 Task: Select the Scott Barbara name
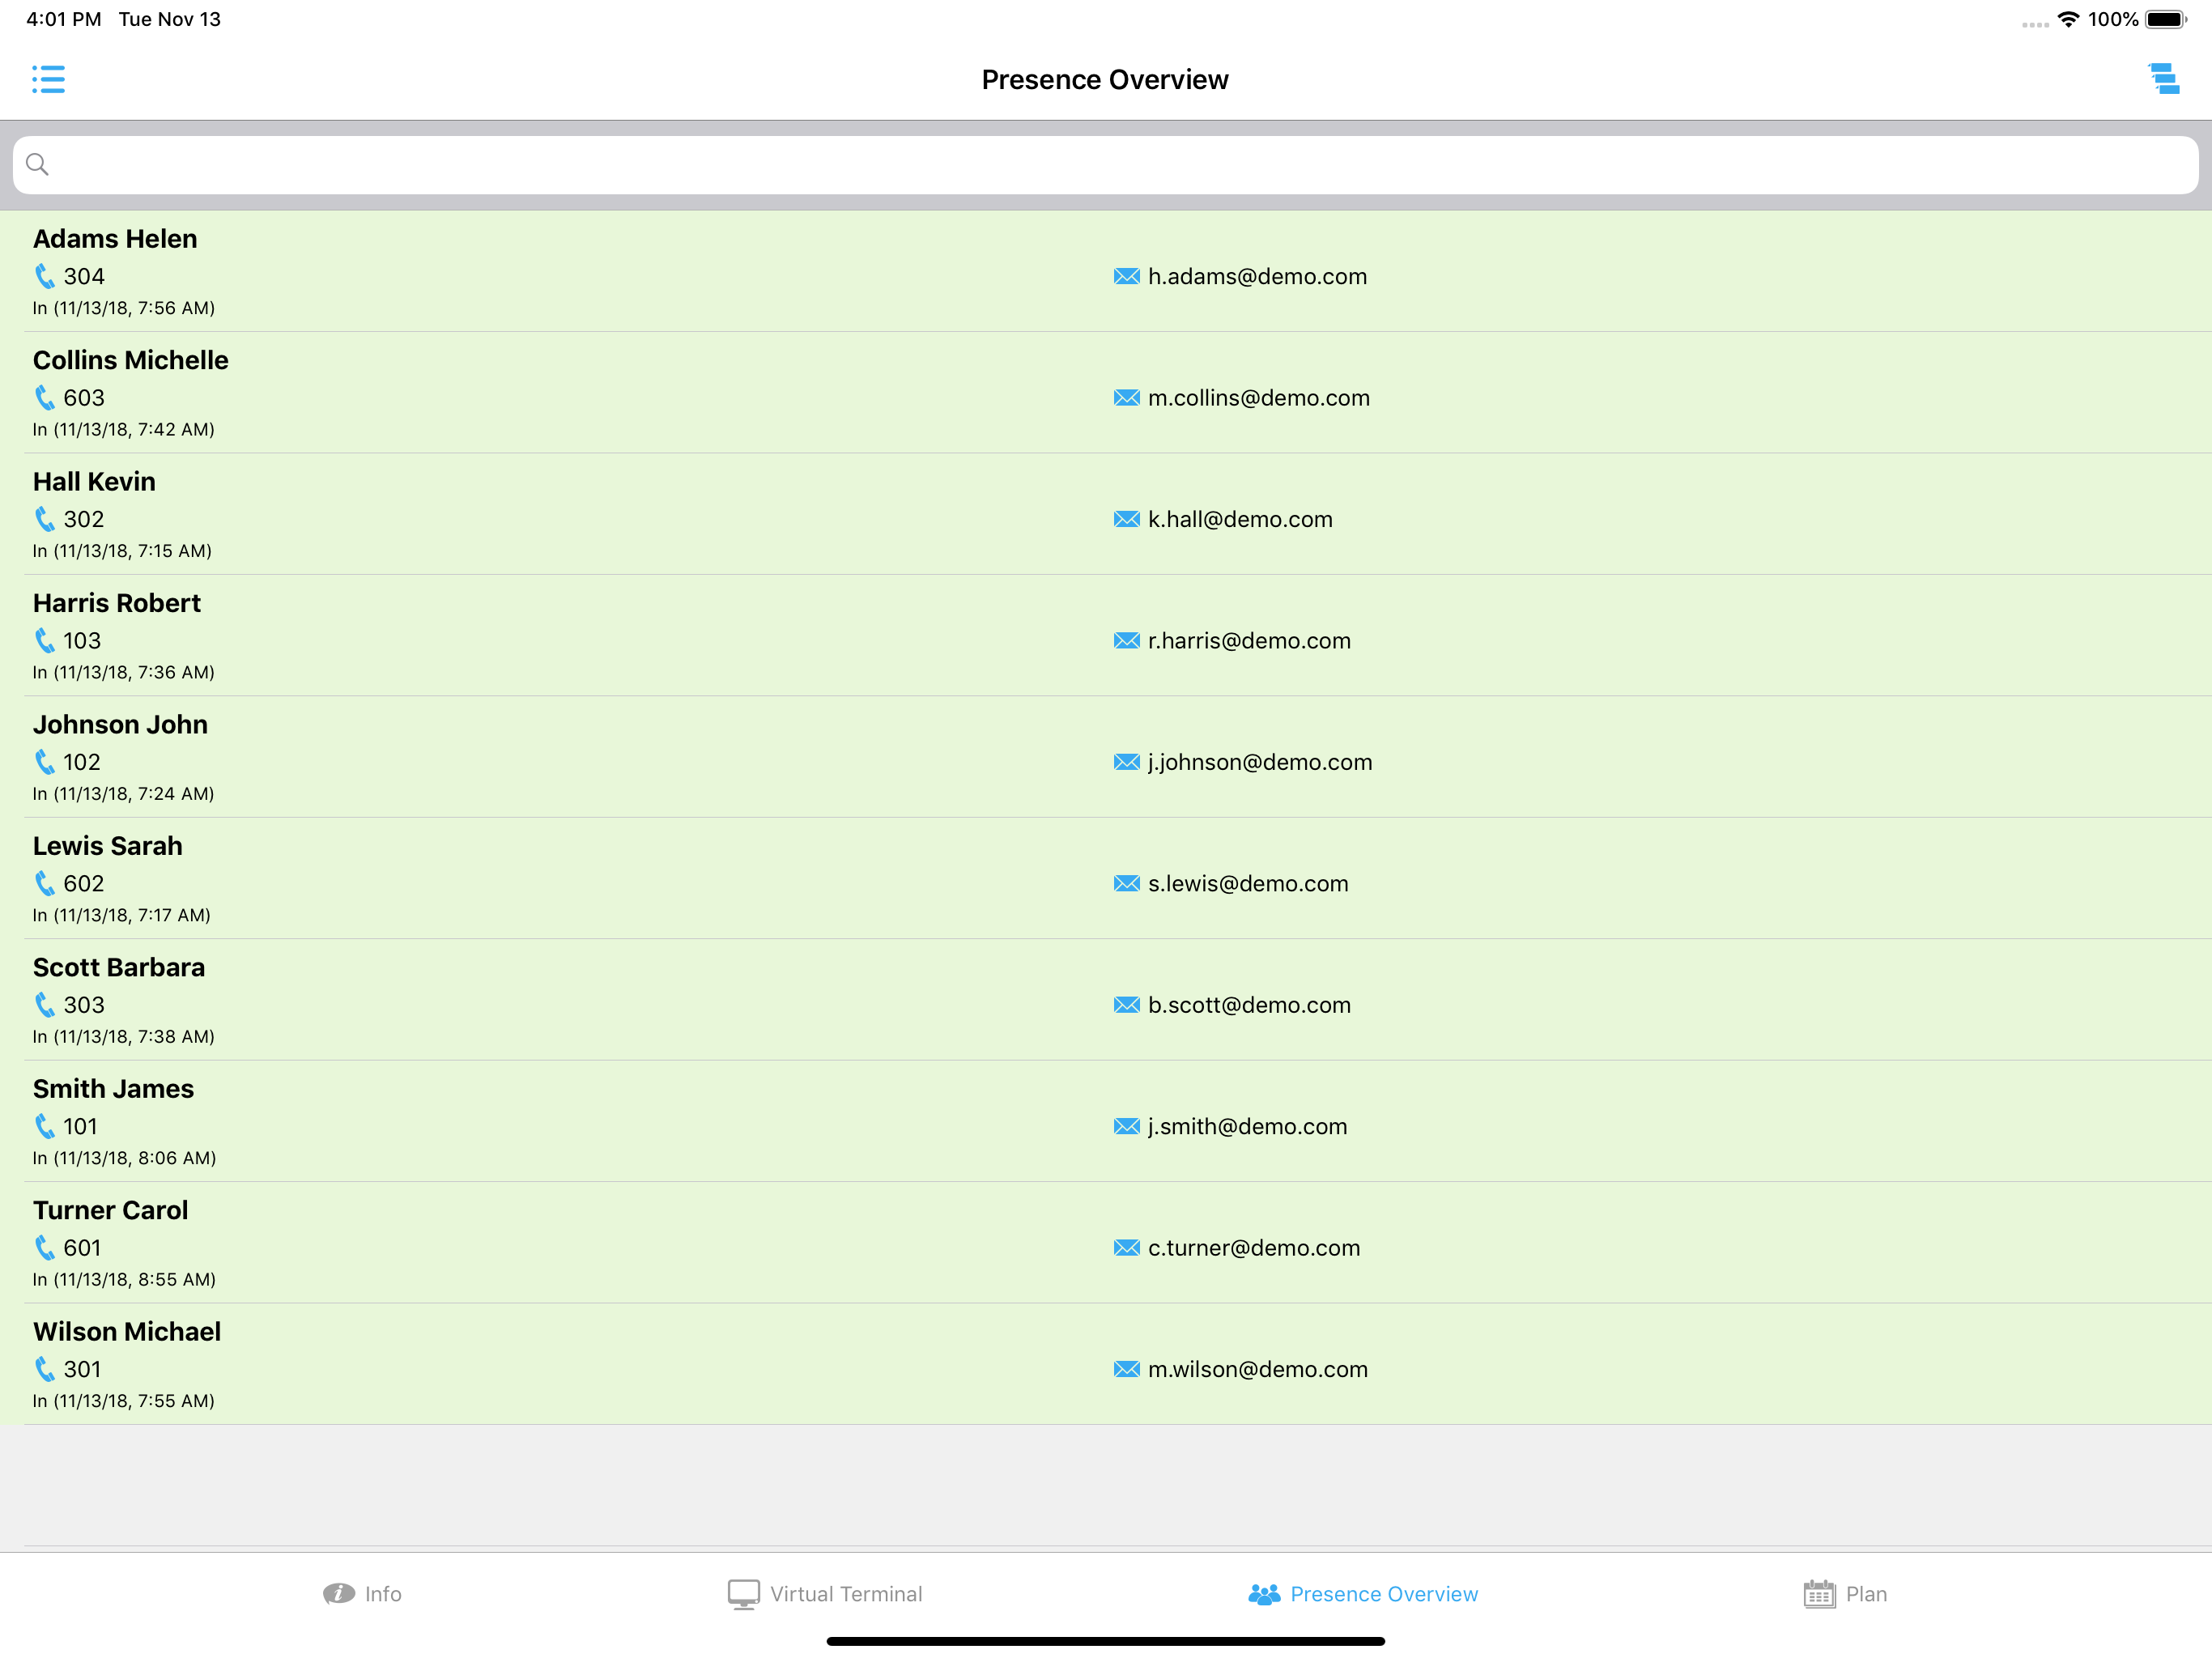119,968
